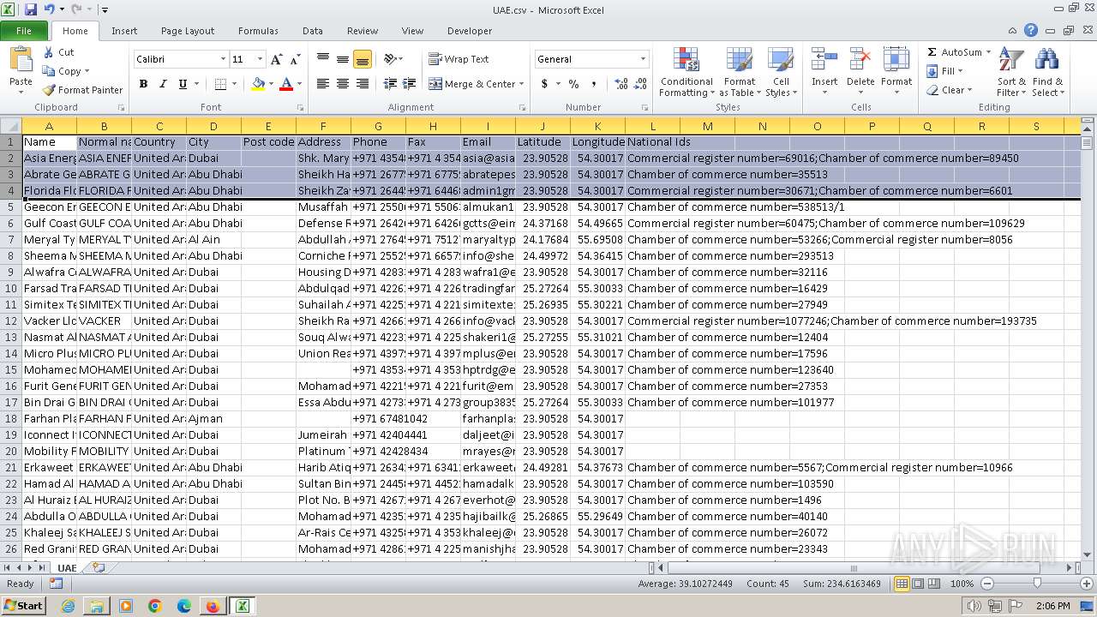Screen dimensions: 1097x617
Task: Increase indent of cell text
Action: [x=411, y=84]
